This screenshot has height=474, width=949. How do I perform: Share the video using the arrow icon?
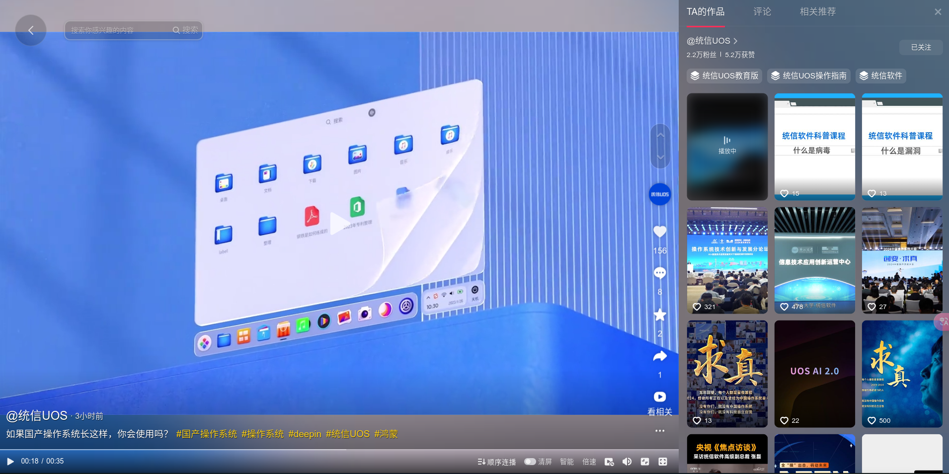coord(660,356)
